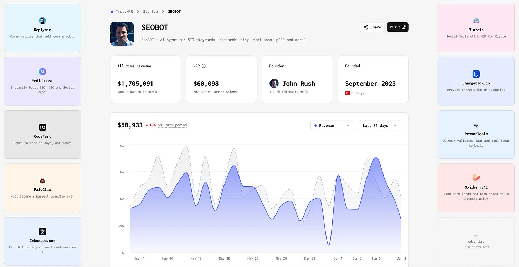
Task: Click the PaioClaw crab icon
Action: tap(42, 180)
